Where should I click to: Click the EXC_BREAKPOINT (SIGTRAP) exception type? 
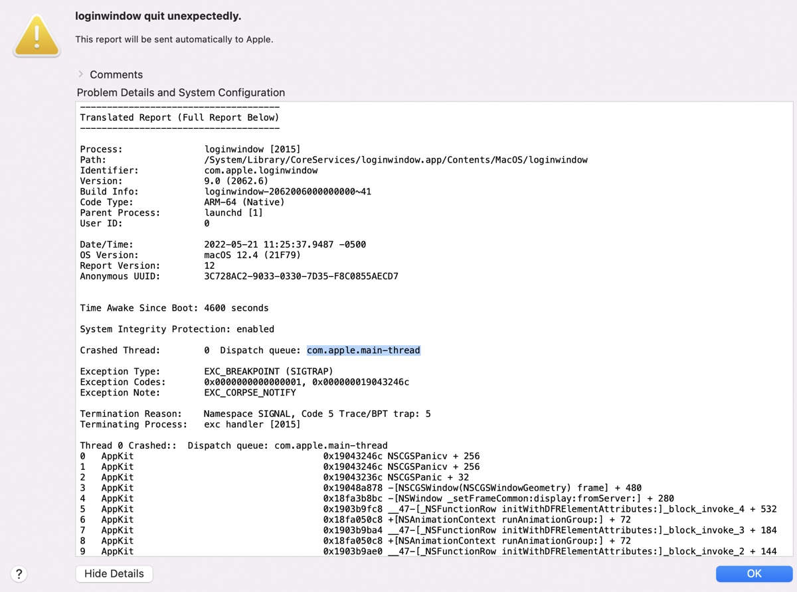pos(269,372)
